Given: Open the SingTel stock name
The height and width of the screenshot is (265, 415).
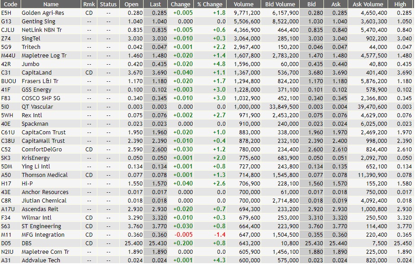Looking at the screenshot, I should point(31,39).
